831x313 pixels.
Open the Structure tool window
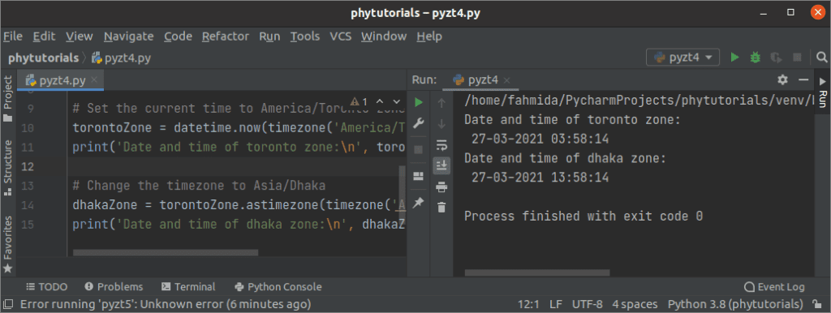pyautogui.click(x=7, y=169)
